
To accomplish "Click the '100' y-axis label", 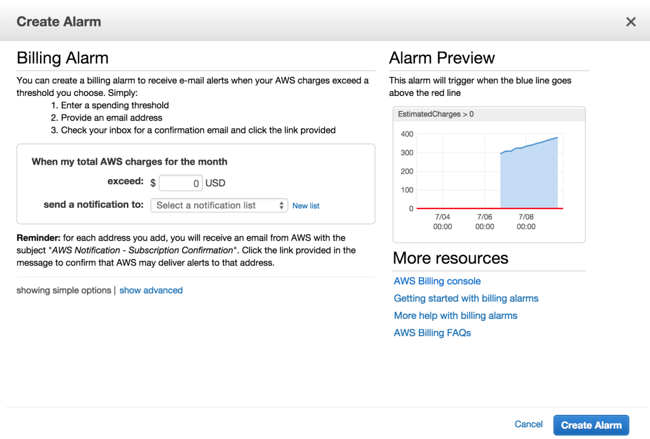I will [407, 190].
